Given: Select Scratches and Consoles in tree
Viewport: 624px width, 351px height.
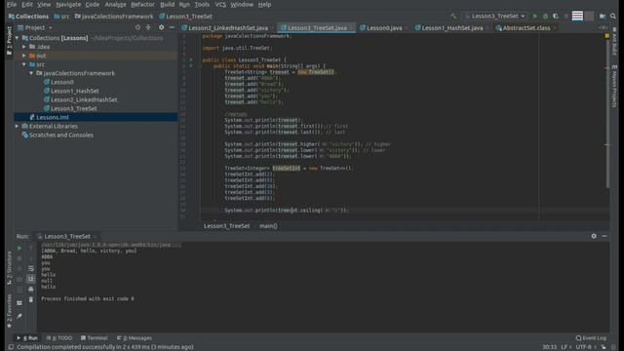Looking at the screenshot, I should (60, 135).
